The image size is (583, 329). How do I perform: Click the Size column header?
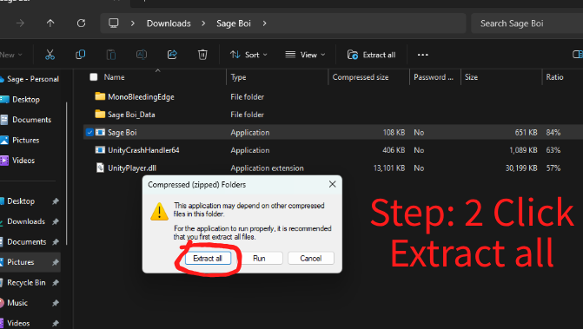[471, 77]
